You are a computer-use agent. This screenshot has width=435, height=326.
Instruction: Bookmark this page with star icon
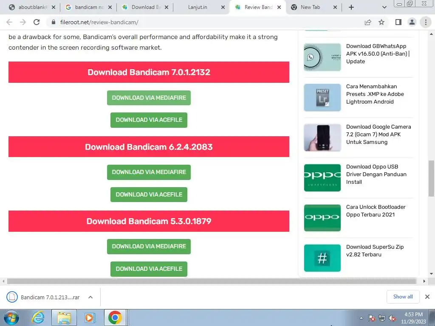[x=381, y=22]
